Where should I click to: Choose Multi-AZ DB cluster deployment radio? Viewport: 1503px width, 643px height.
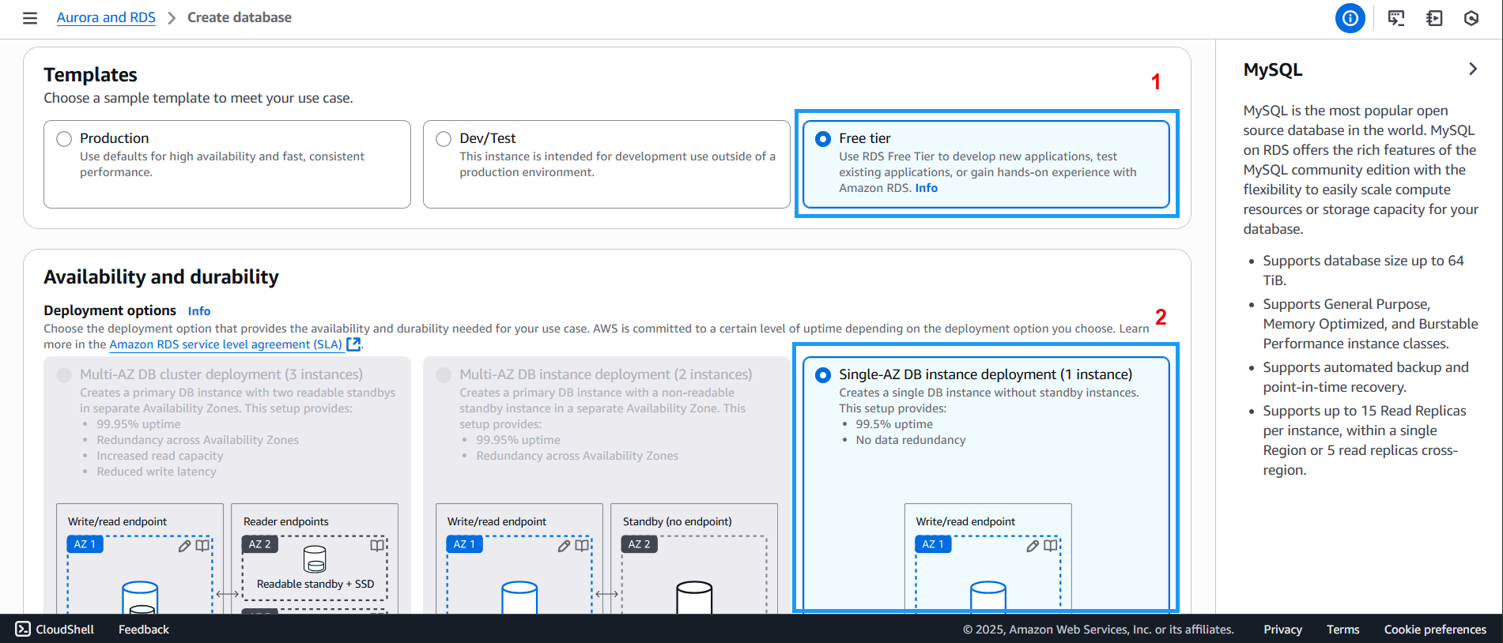(64, 375)
